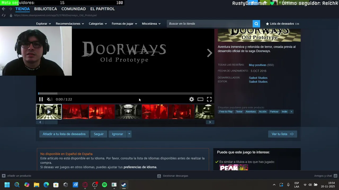Open Windows taskbar search icon
339x190 pixels.
click(17, 185)
